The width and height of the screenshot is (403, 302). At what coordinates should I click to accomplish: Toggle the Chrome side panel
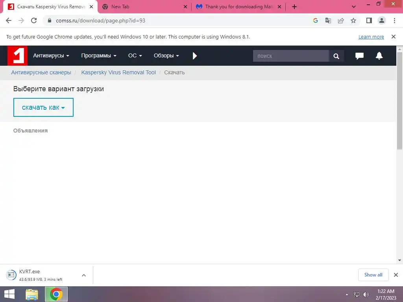pyautogui.click(x=369, y=20)
